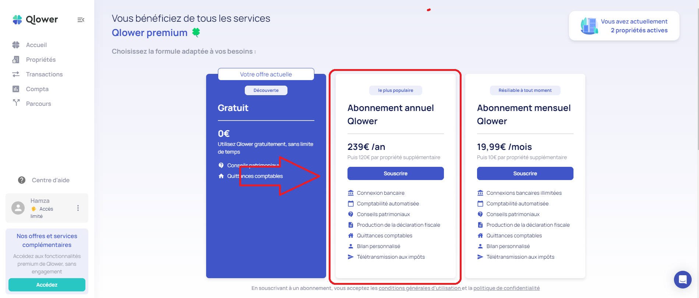Click the question icon in the Gratuit card

click(x=221, y=165)
